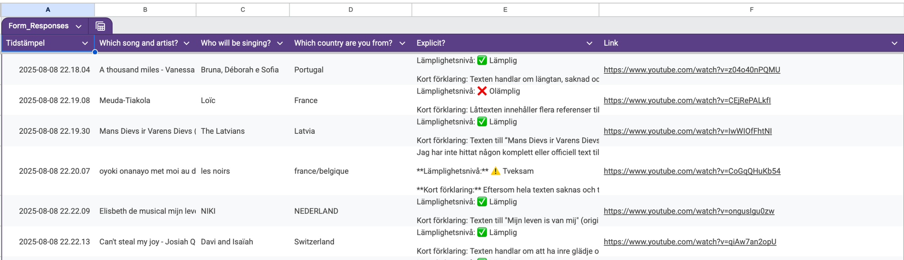Open the YouTube link ending onguslgu0zw
Screen dimensions: 904x260
(x=689, y=211)
